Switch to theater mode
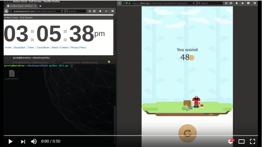This screenshot has height=147, width=262. [241, 141]
